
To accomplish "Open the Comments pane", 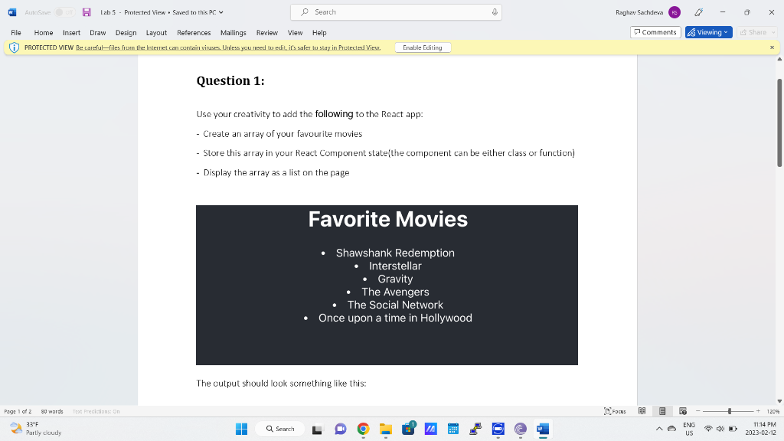I will [x=656, y=32].
